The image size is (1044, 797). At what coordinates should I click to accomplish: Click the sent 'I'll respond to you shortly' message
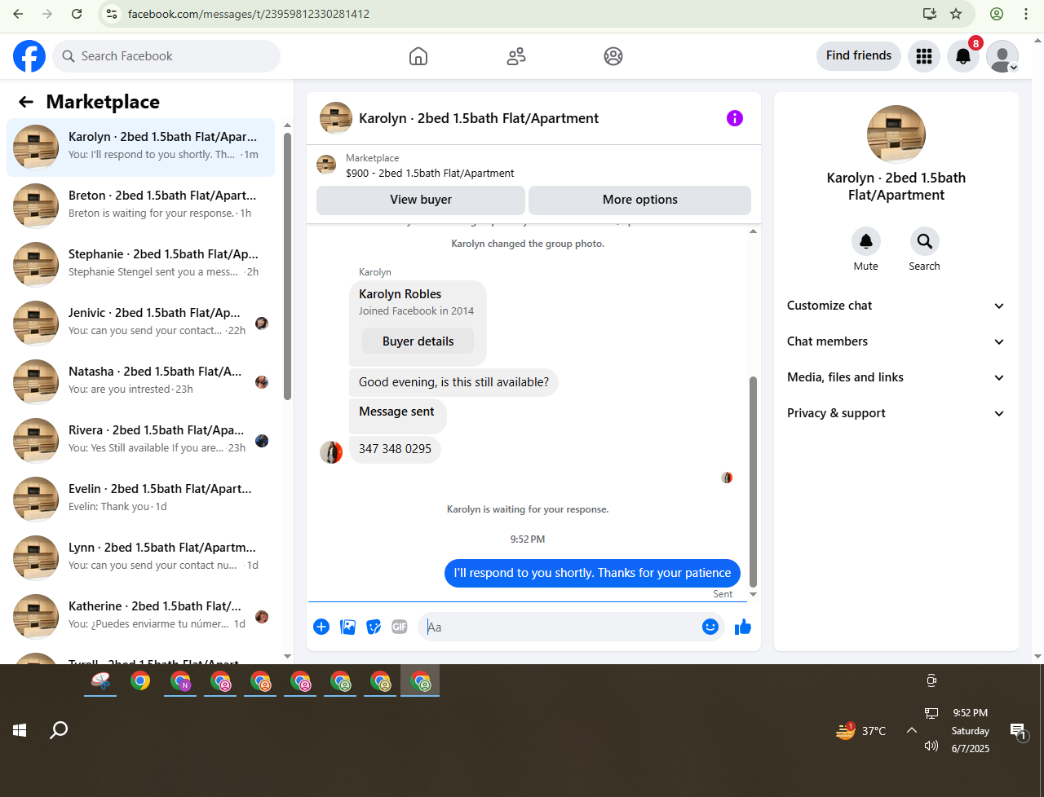pyautogui.click(x=592, y=573)
